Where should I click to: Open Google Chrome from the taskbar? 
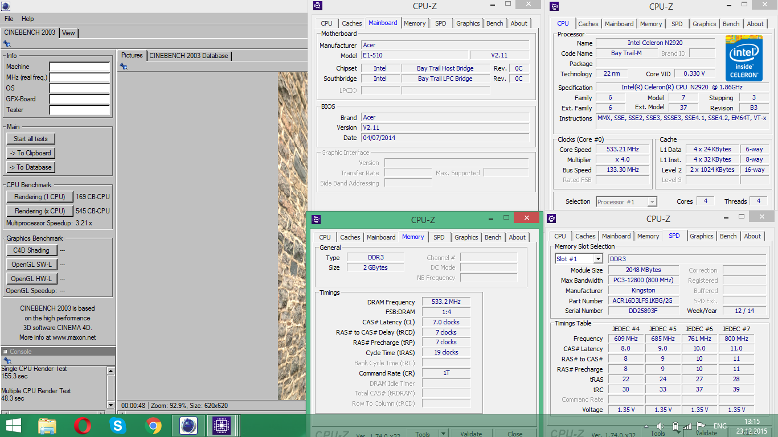153,426
